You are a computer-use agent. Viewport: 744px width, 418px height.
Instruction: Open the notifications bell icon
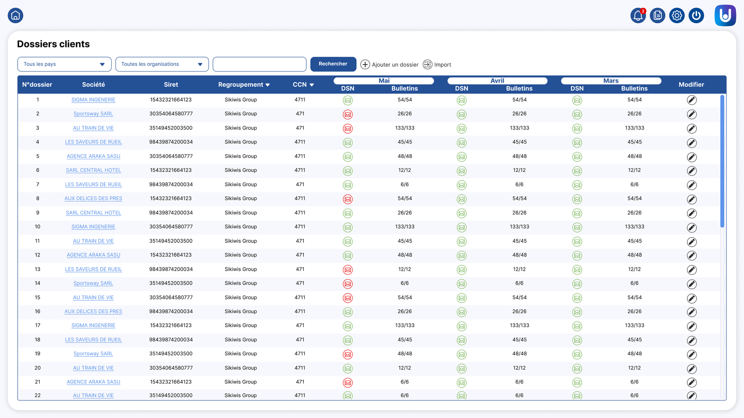[x=638, y=15]
